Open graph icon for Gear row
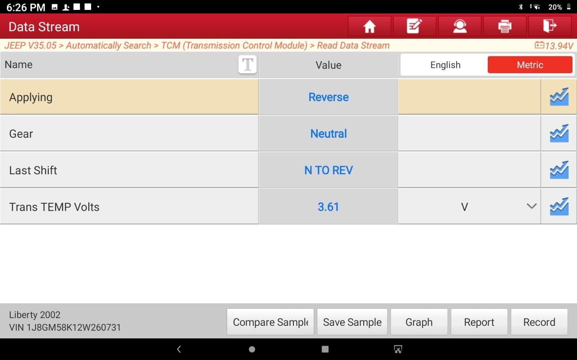 point(559,134)
